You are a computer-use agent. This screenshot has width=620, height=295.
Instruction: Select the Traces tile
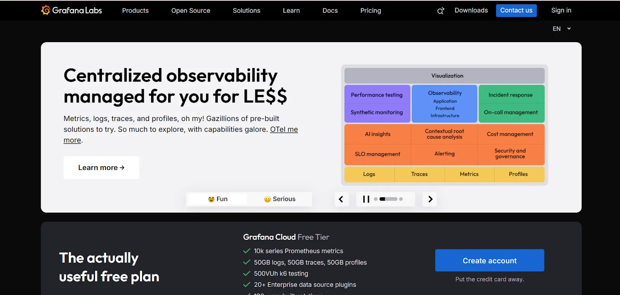click(x=419, y=174)
